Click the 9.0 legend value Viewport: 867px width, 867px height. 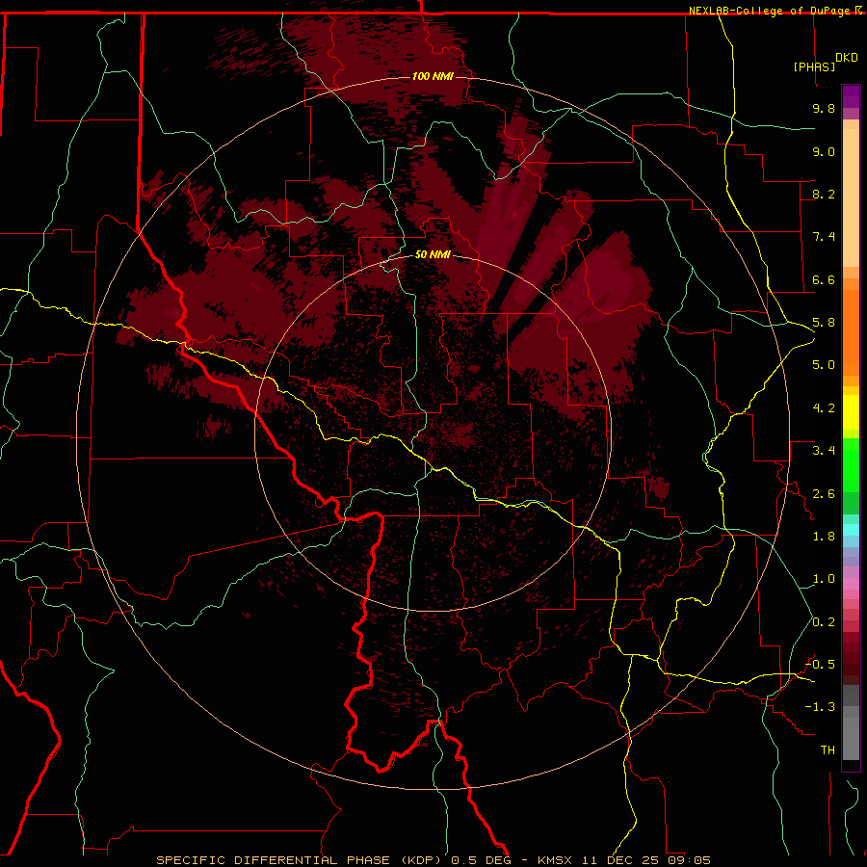(824, 151)
